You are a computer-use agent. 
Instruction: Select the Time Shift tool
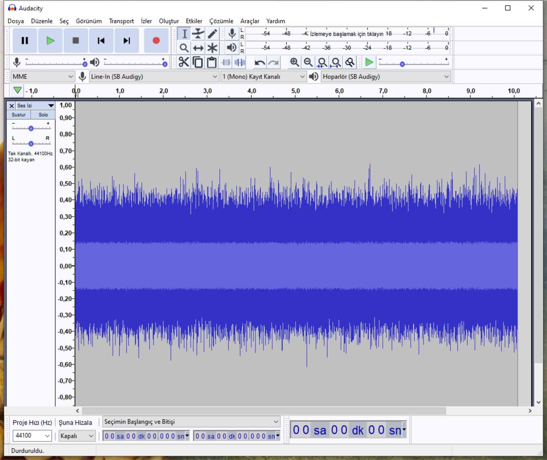pos(198,48)
